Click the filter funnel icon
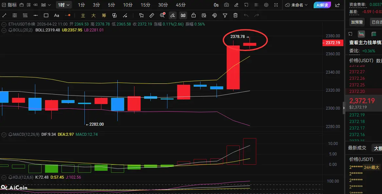Screen dimensions: 382x194 click(x=225, y=15)
